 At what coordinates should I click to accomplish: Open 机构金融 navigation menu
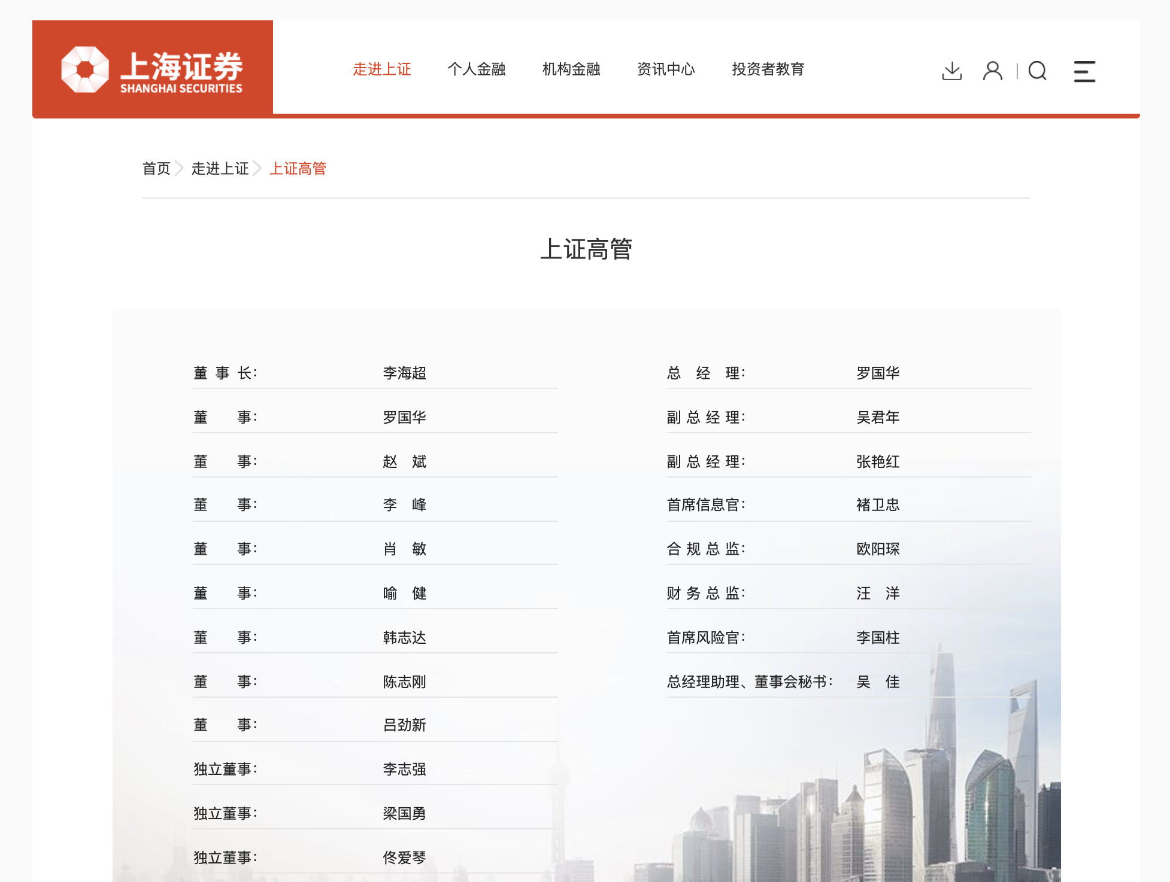(571, 69)
